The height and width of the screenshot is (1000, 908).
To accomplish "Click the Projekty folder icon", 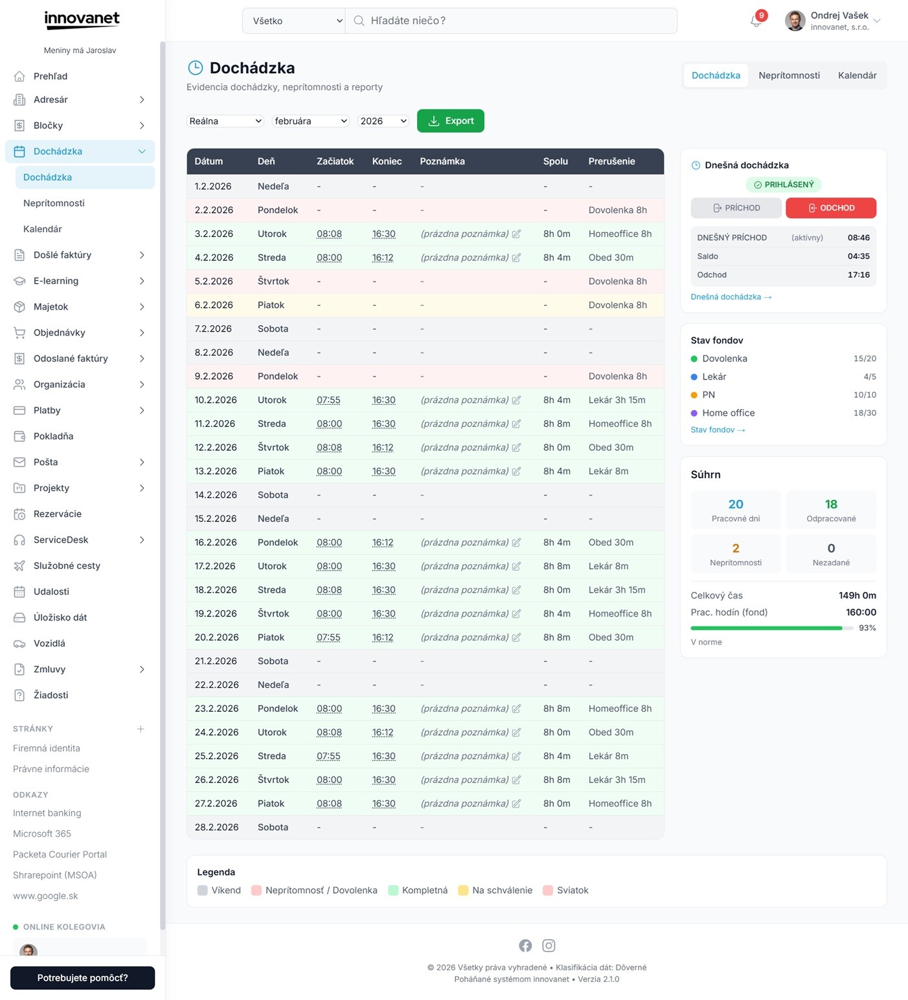I will (19, 488).
